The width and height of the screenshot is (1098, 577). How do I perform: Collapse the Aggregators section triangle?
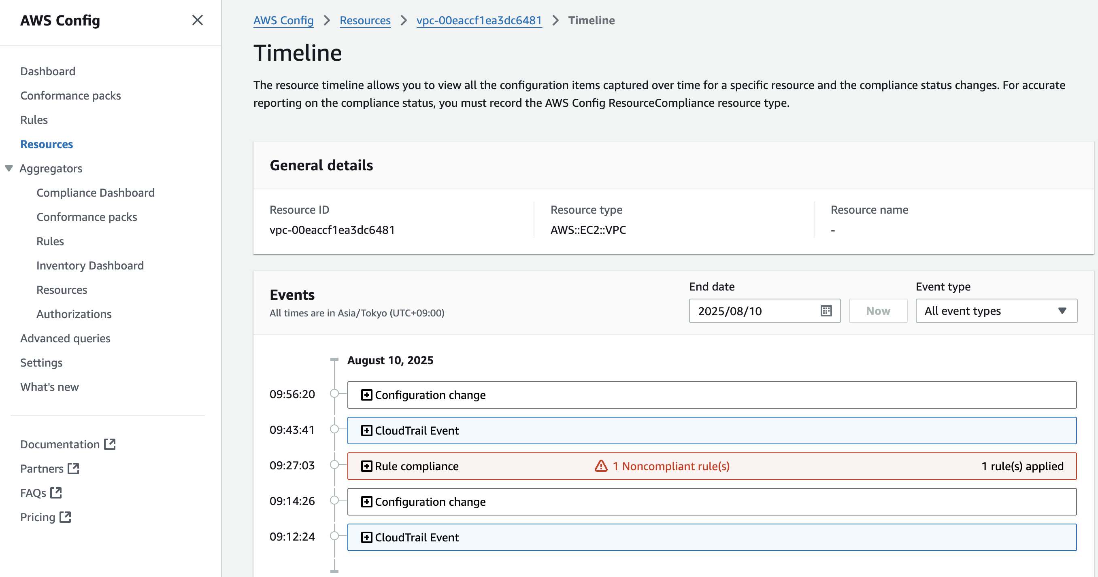pyautogui.click(x=9, y=168)
